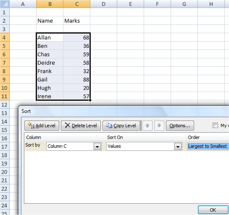Select column A header
This screenshot has width=229, height=215.
pyautogui.click(x=23, y=4)
